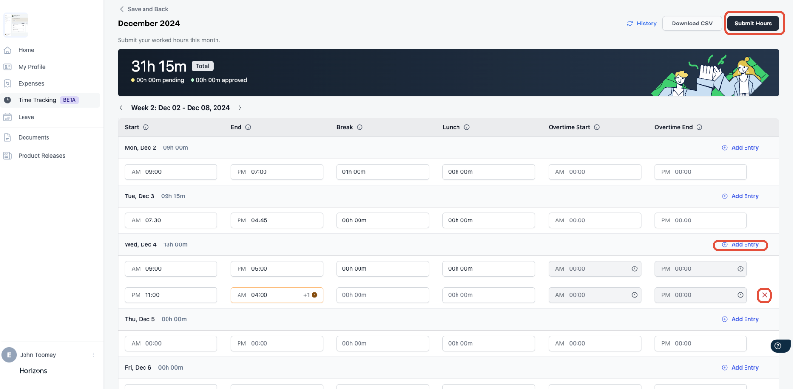
Task: Click the My Profile icon
Action: pyautogui.click(x=7, y=67)
